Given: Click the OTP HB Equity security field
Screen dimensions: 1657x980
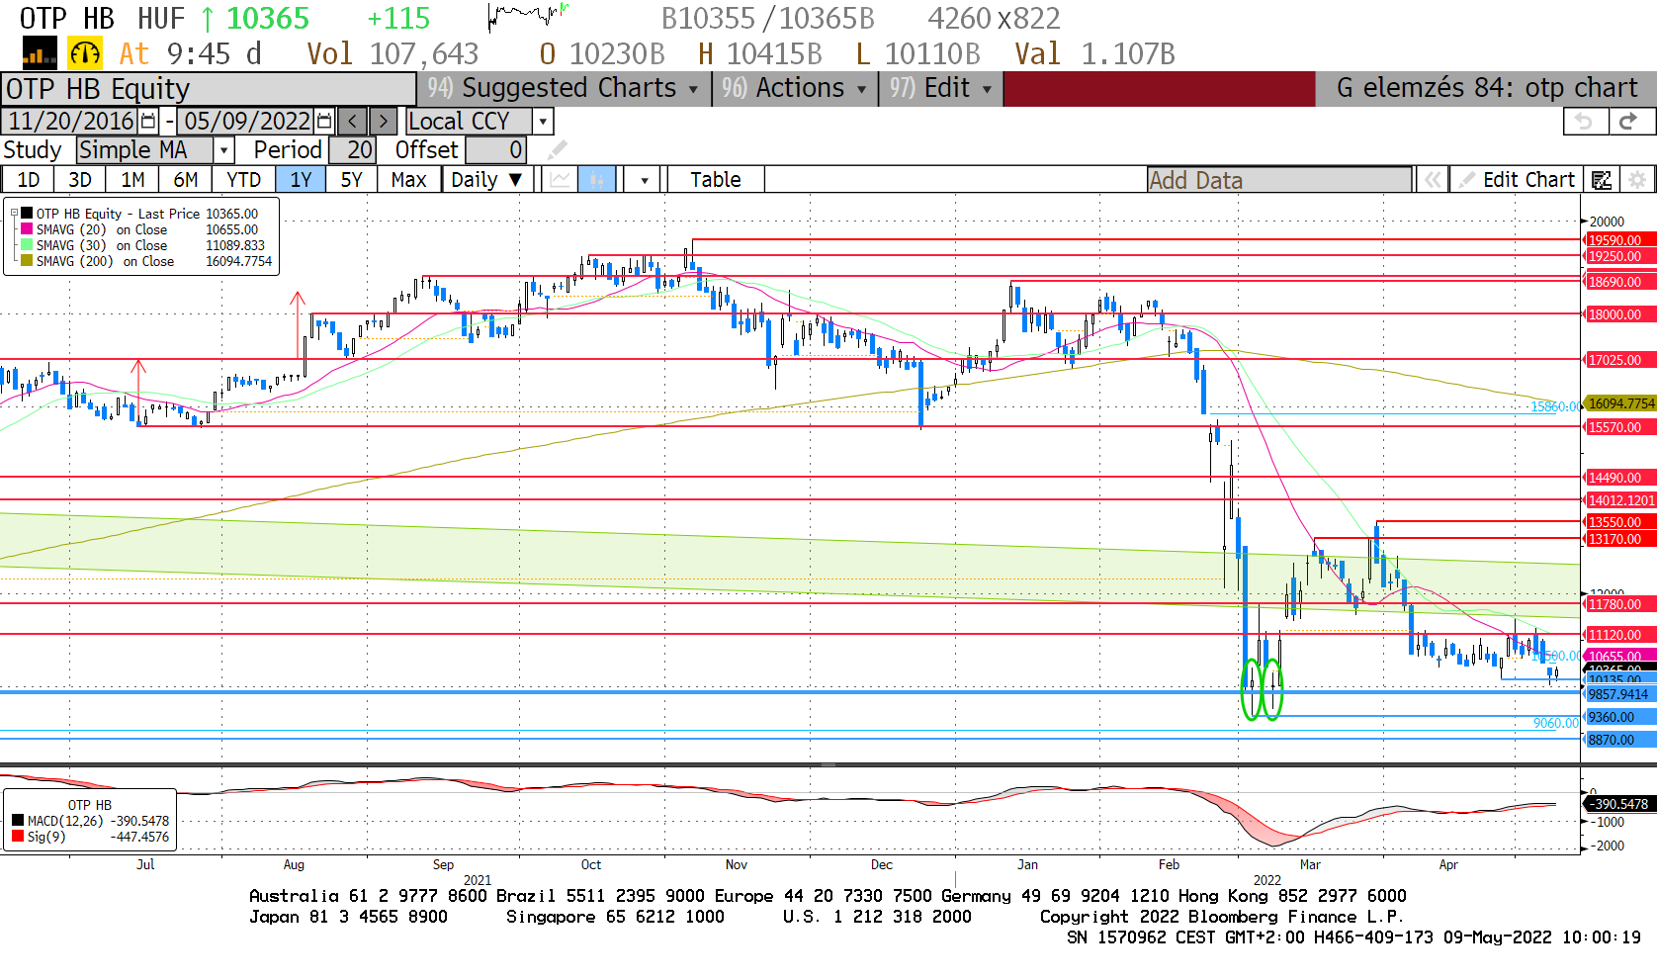Looking at the screenshot, I should point(209,88).
